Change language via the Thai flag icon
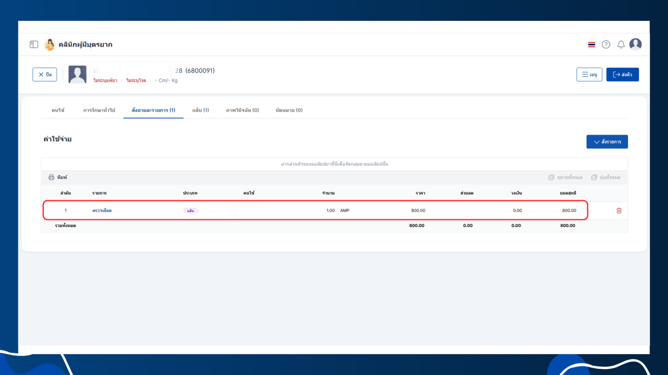The height and width of the screenshot is (375, 668). tap(592, 44)
